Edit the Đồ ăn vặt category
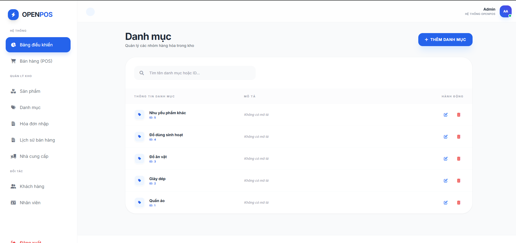Screen dimensions: 516x243 [445, 159]
